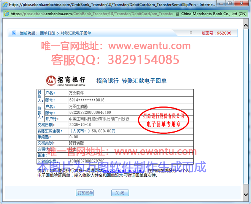Click the 手续费 label
Screen dimensions: 251x204
coord(44,137)
